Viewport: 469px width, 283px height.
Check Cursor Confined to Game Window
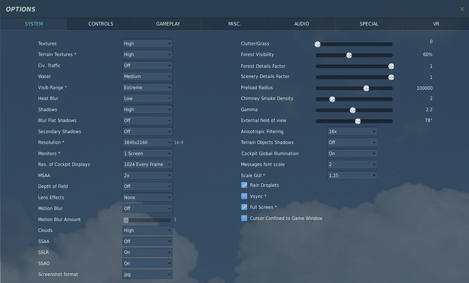[x=244, y=218]
